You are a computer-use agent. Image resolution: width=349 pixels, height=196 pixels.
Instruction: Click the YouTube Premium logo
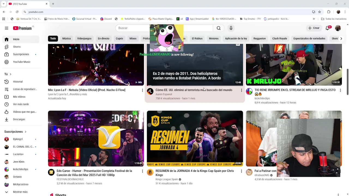click(22, 28)
